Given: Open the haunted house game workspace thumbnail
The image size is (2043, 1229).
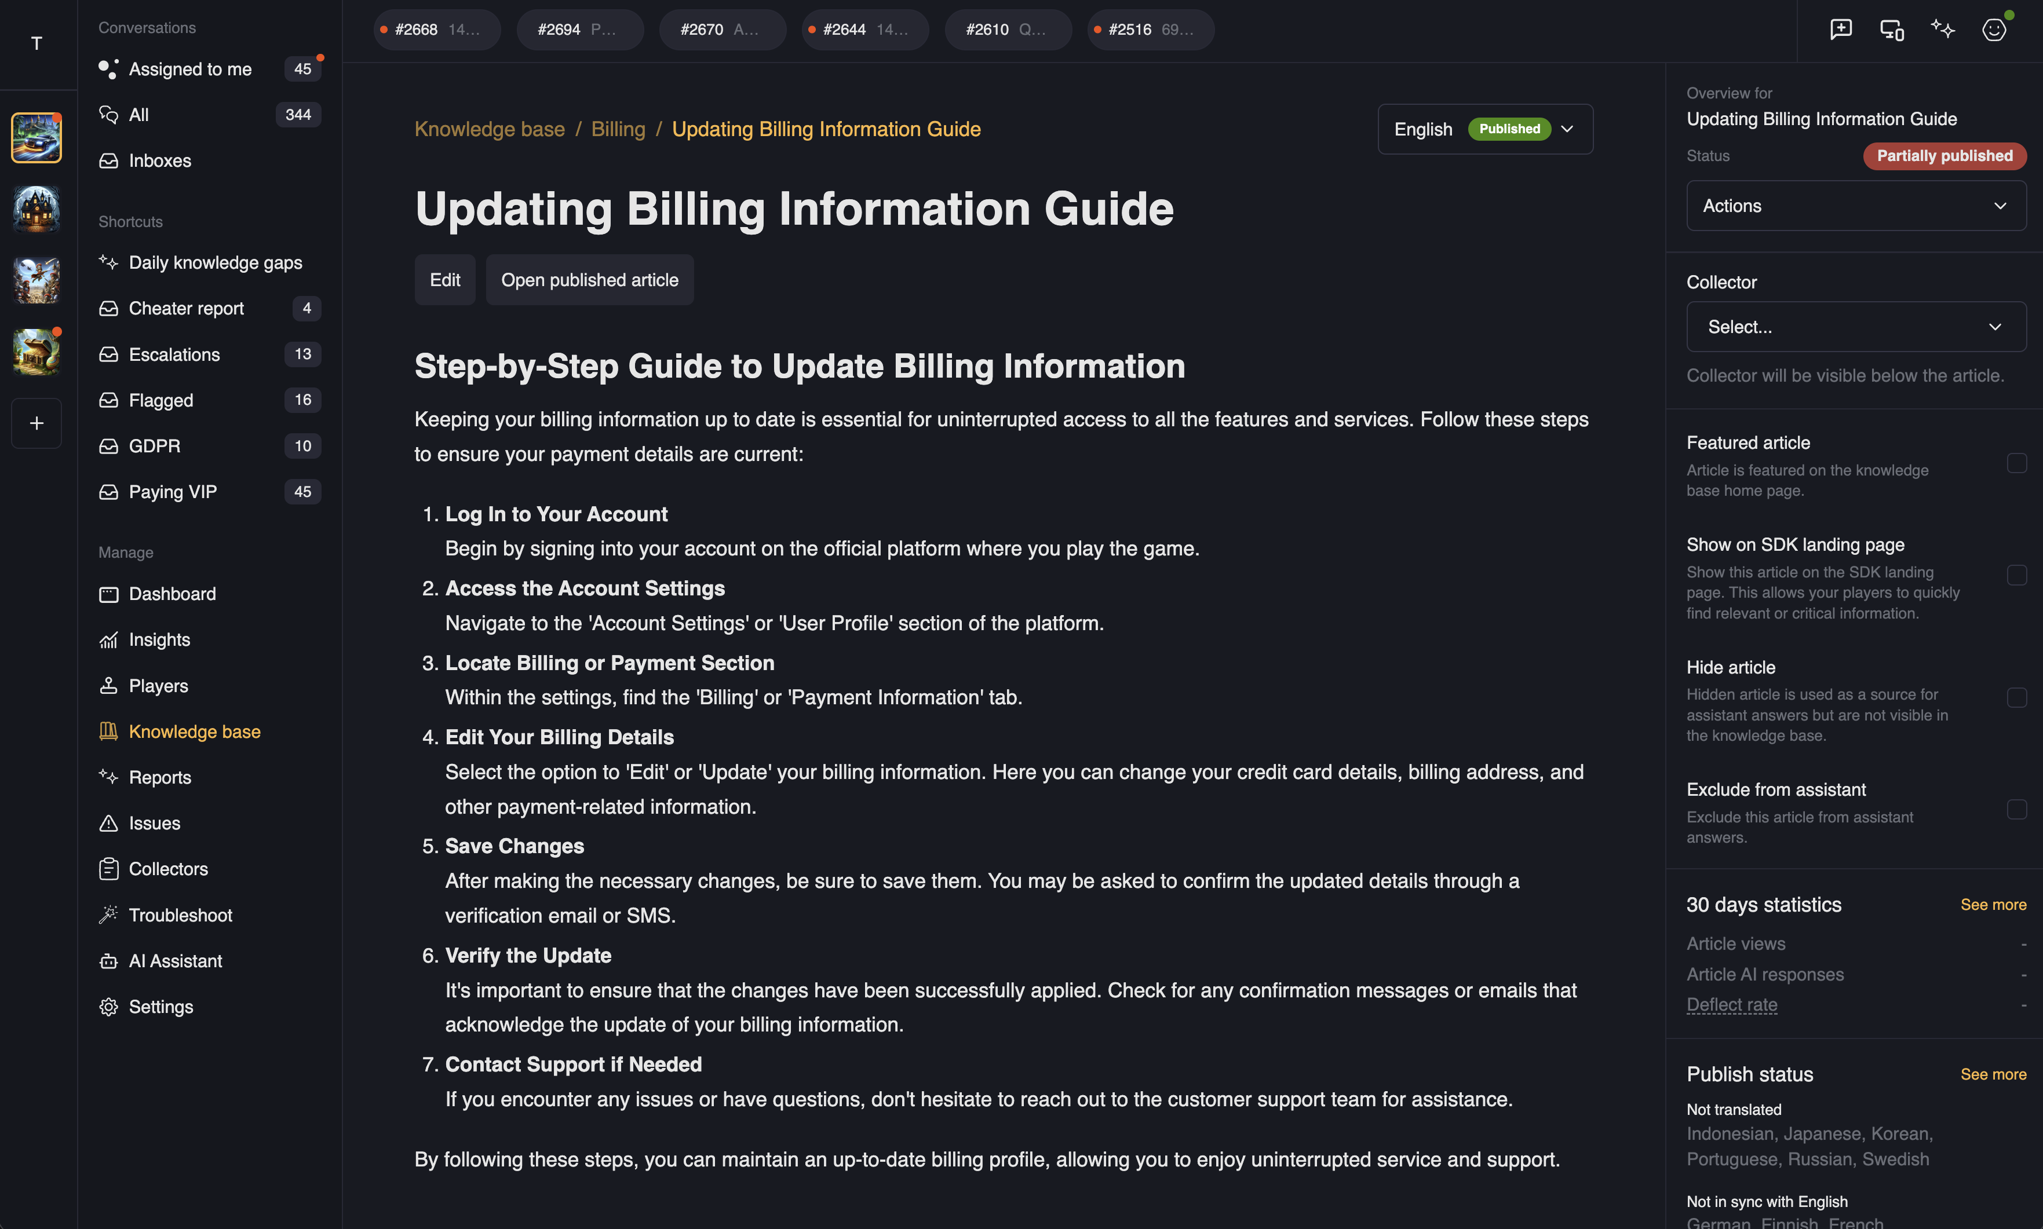Looking at the screenshot, I should [x=37, y=209].
